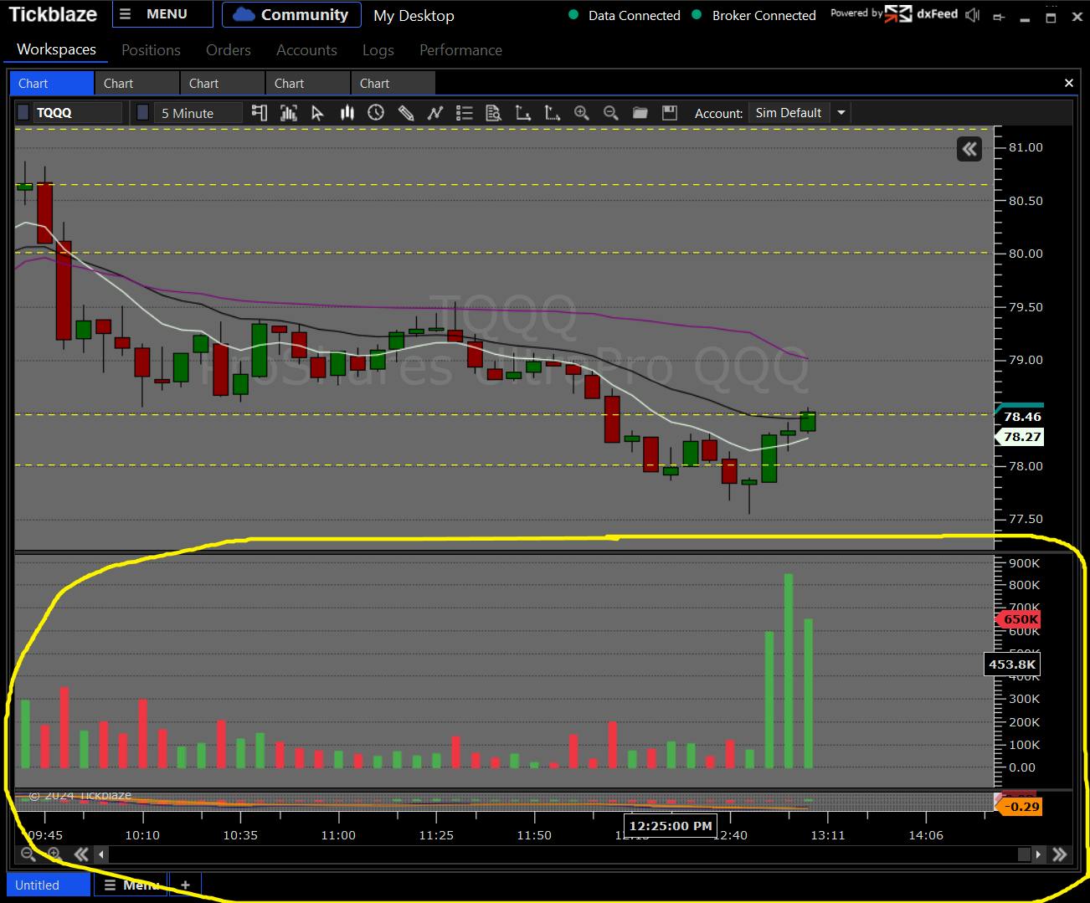The height and width of the screenshot is (903, 1090).
Task: Collapse the side panel with double chevron
Action: pyautogui.click(x=969, y=149)
